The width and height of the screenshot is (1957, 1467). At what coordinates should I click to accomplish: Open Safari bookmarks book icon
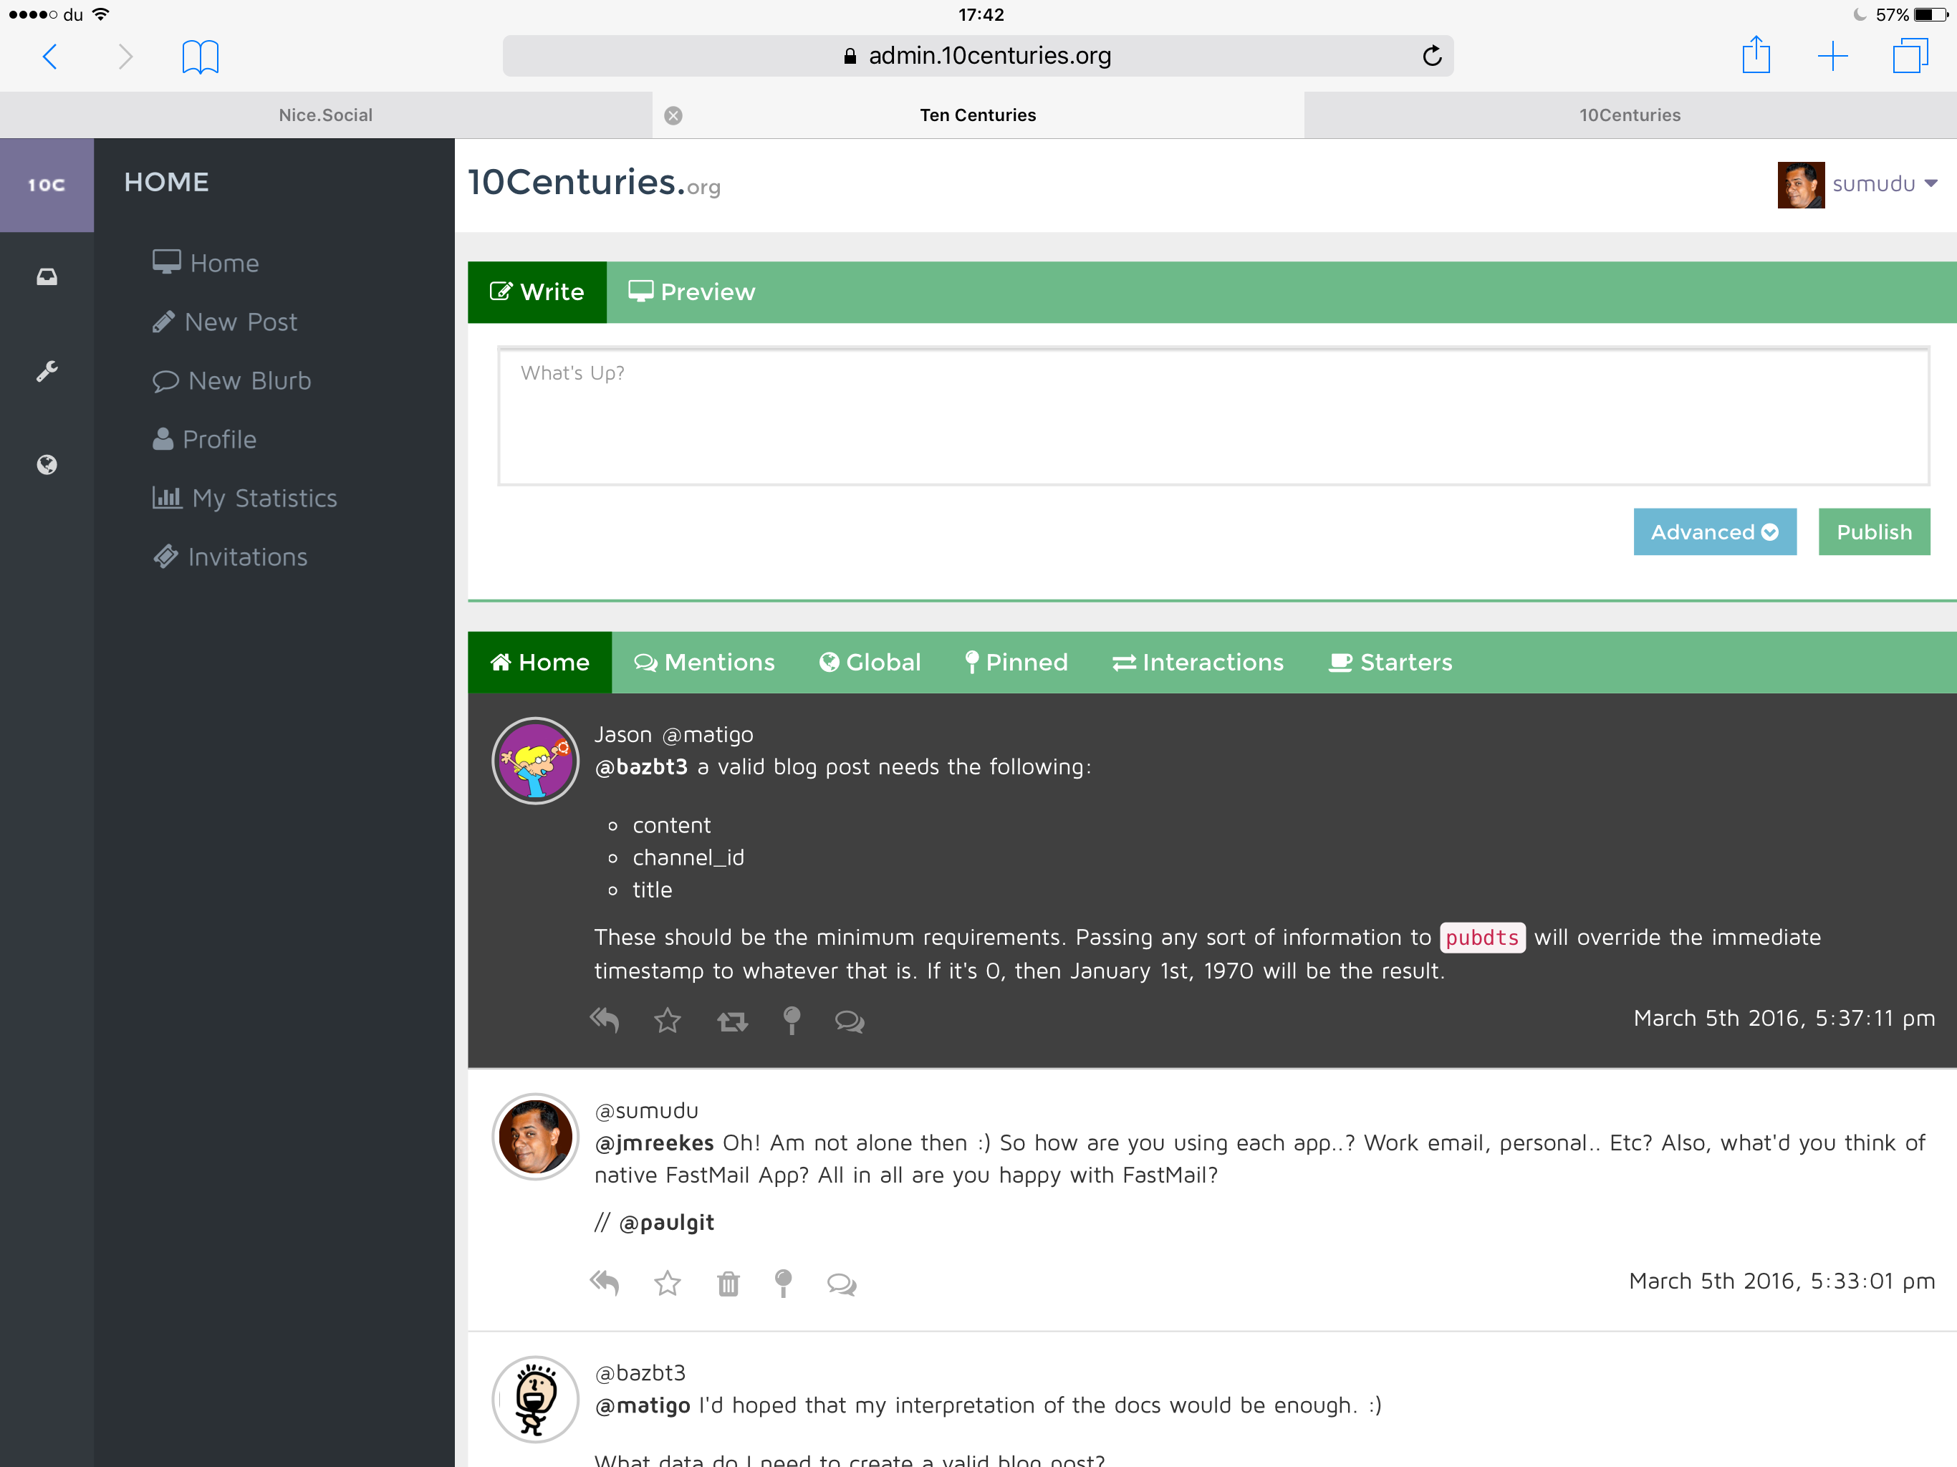[x=200, y=57]
